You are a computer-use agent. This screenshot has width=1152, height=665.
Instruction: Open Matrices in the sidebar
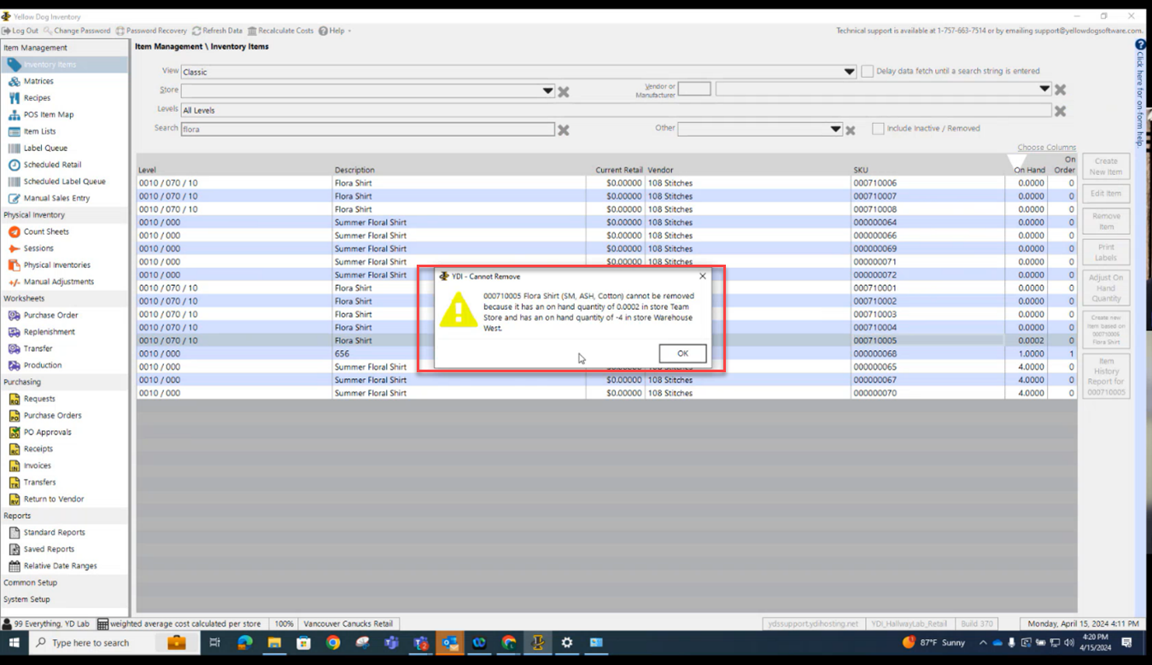[x=38, y=81]
